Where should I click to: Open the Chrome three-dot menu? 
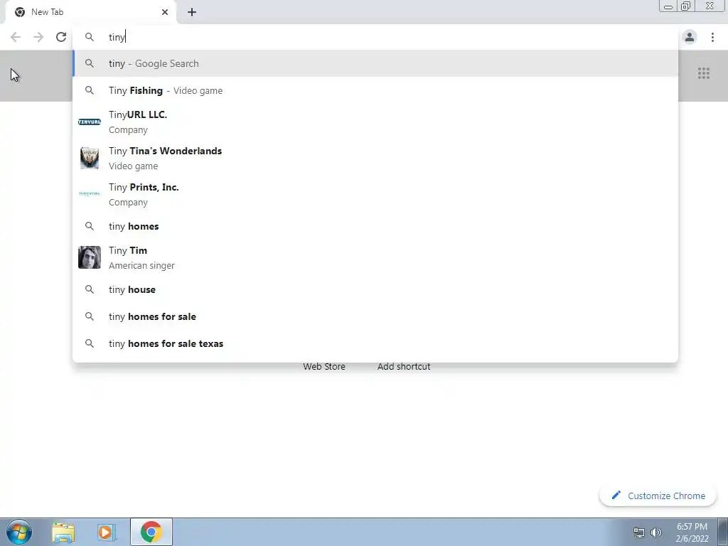(712, 37)
